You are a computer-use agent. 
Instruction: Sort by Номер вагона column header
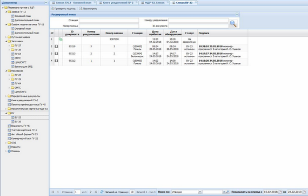click(x=114, y=33)
